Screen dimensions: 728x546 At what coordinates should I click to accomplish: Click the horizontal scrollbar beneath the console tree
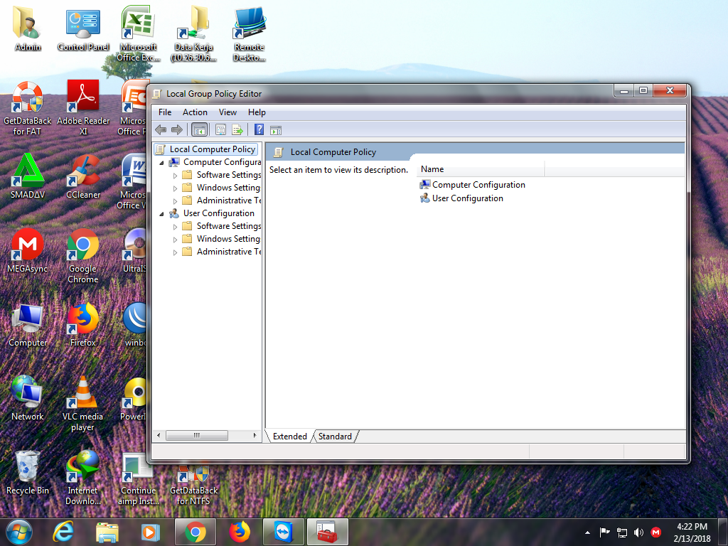click(197, 435)
